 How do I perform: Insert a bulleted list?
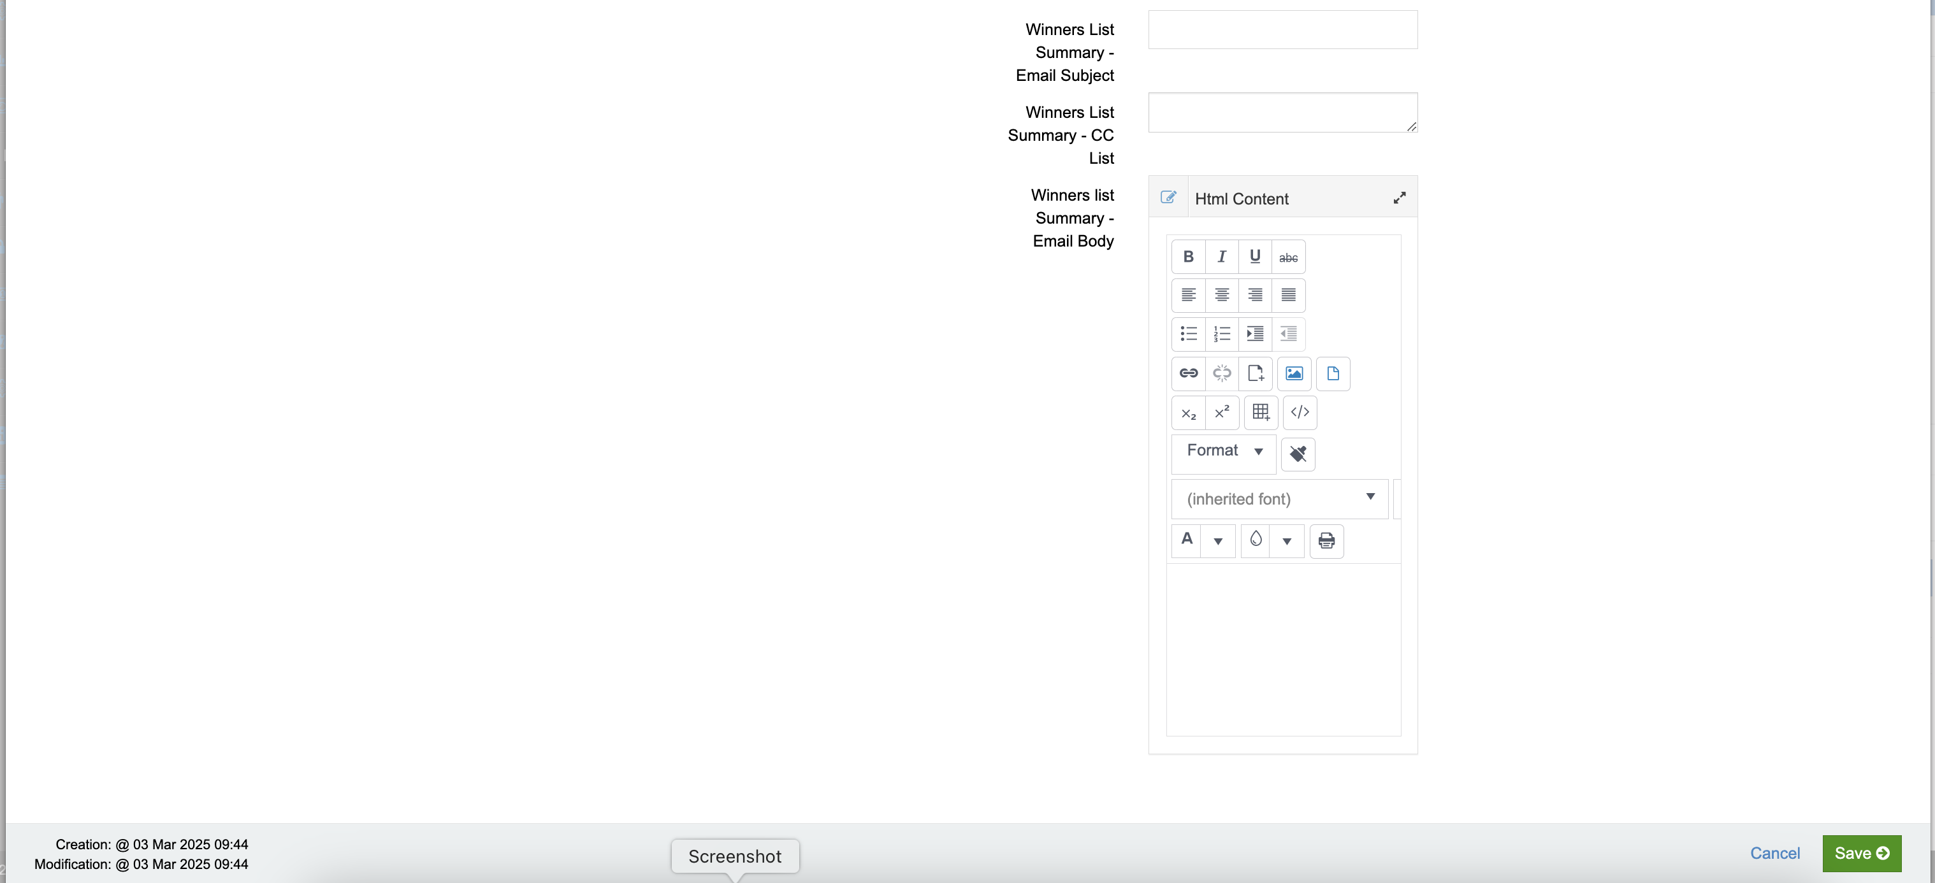1188,334
